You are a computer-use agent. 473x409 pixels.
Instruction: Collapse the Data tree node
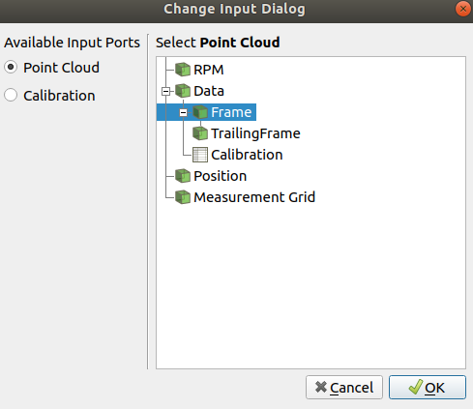pyautogui.click(x=165, y=91)
